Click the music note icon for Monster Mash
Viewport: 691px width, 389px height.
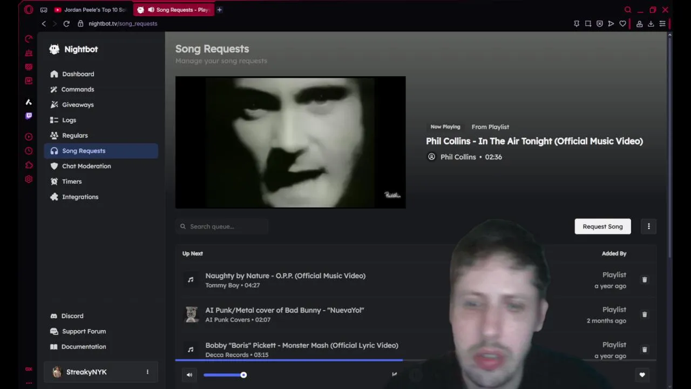point(191,350)
